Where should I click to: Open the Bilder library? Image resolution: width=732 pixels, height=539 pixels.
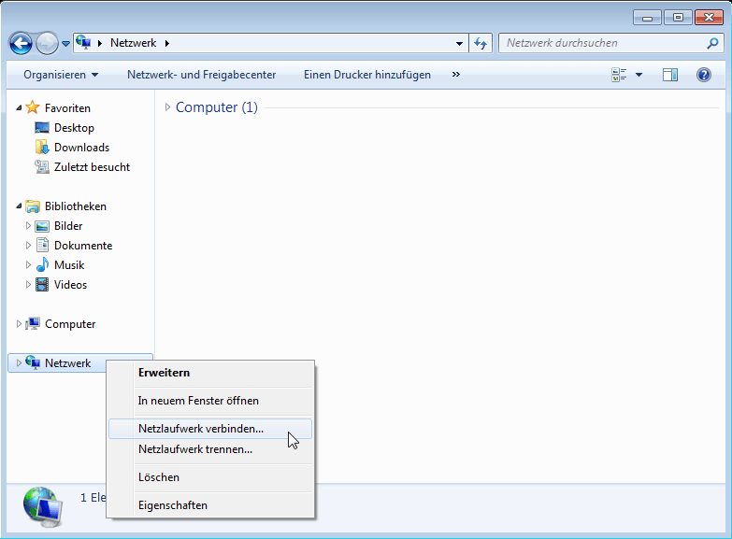68,226
